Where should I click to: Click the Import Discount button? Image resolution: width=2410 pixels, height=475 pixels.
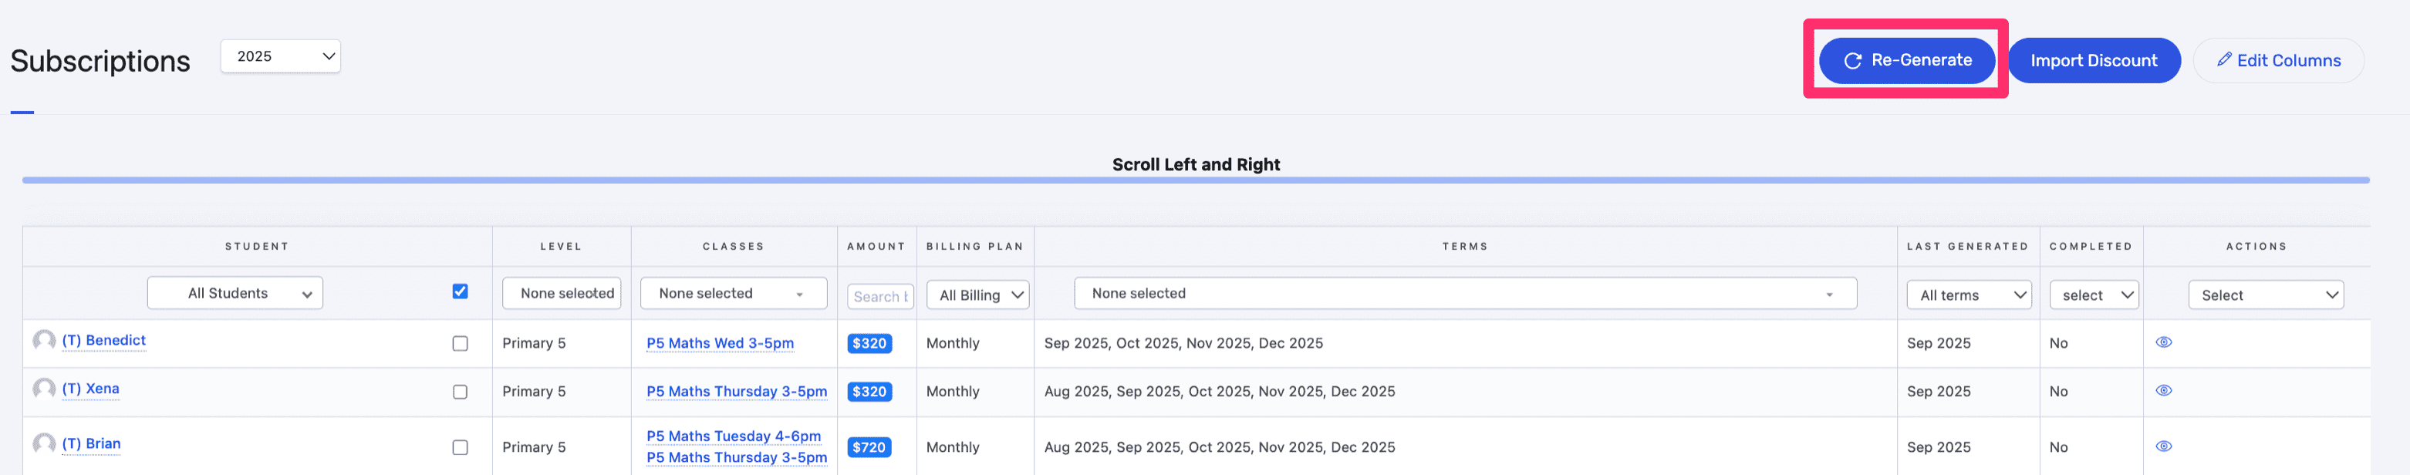tap(2093, 61)
